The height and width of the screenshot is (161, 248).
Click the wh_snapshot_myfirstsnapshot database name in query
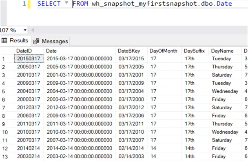pos(144,4)
